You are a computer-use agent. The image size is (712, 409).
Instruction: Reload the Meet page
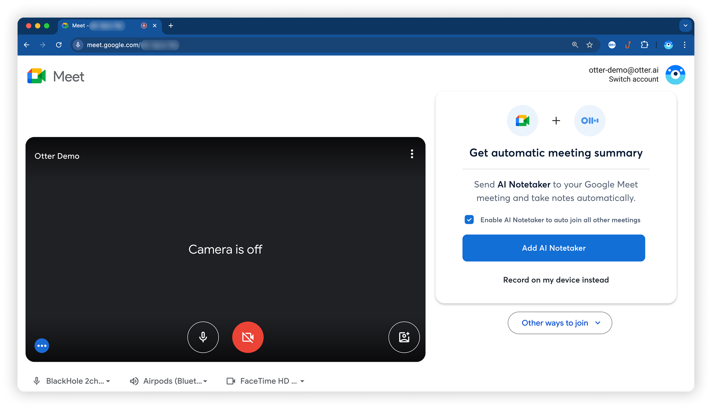(x=59, y=45)
